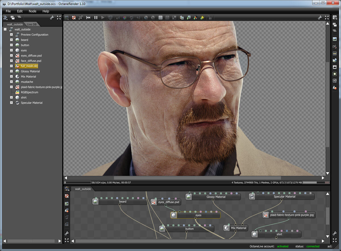Viewport: 341px width, 251px height.
Task: Expand the eyes_diffuse.psd tree item
Action: click(11, 56)
